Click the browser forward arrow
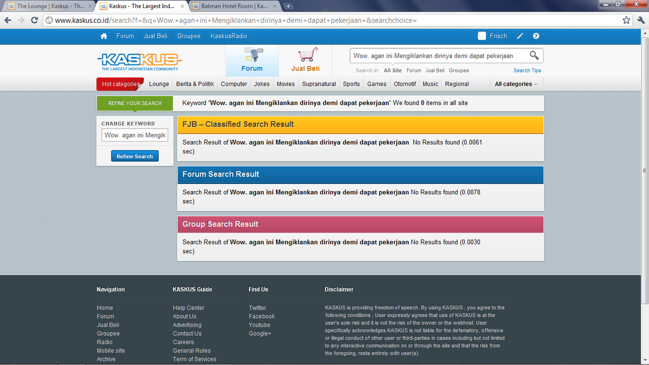 (x=21, y=20)
